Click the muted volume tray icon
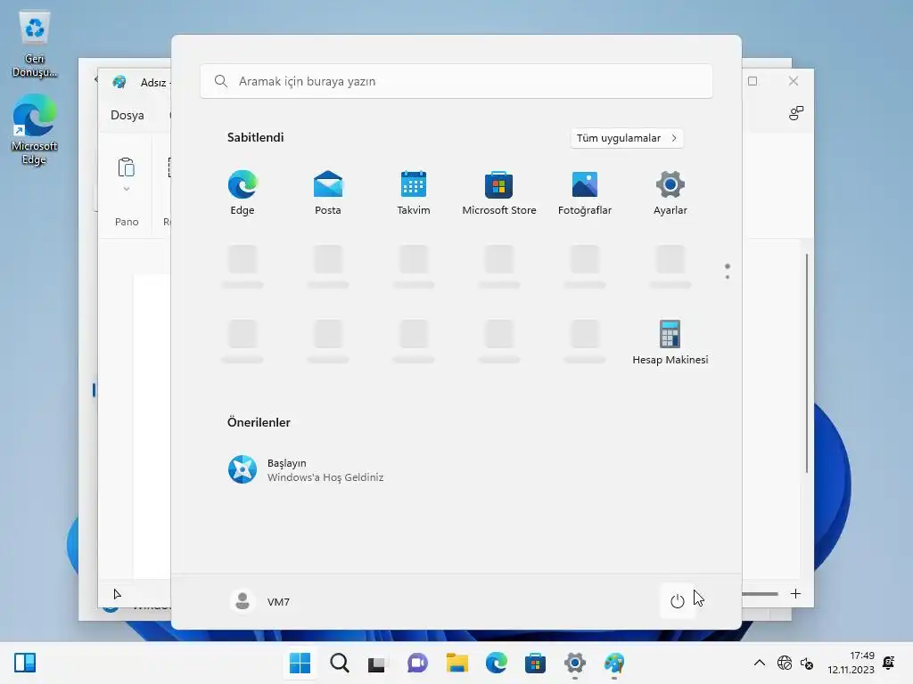The height and width of the screenshot is (684, 913). (x=807, y=663)
